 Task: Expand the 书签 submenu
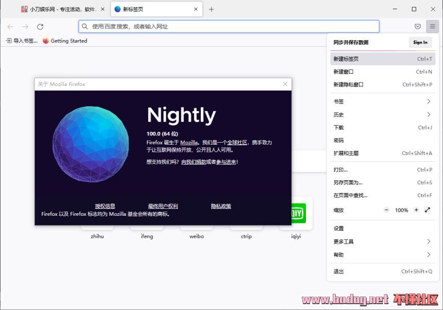point(382,101)
